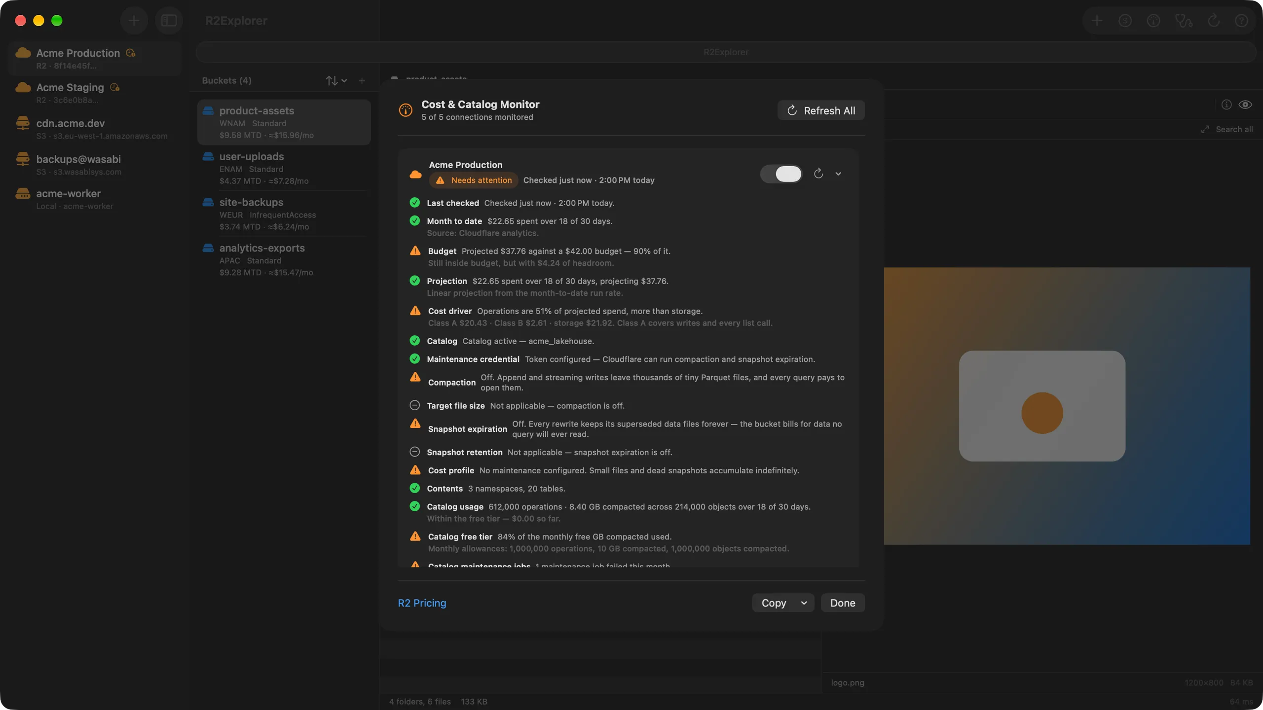Click the Acme Production monitor badge icon

click(131, 53)
